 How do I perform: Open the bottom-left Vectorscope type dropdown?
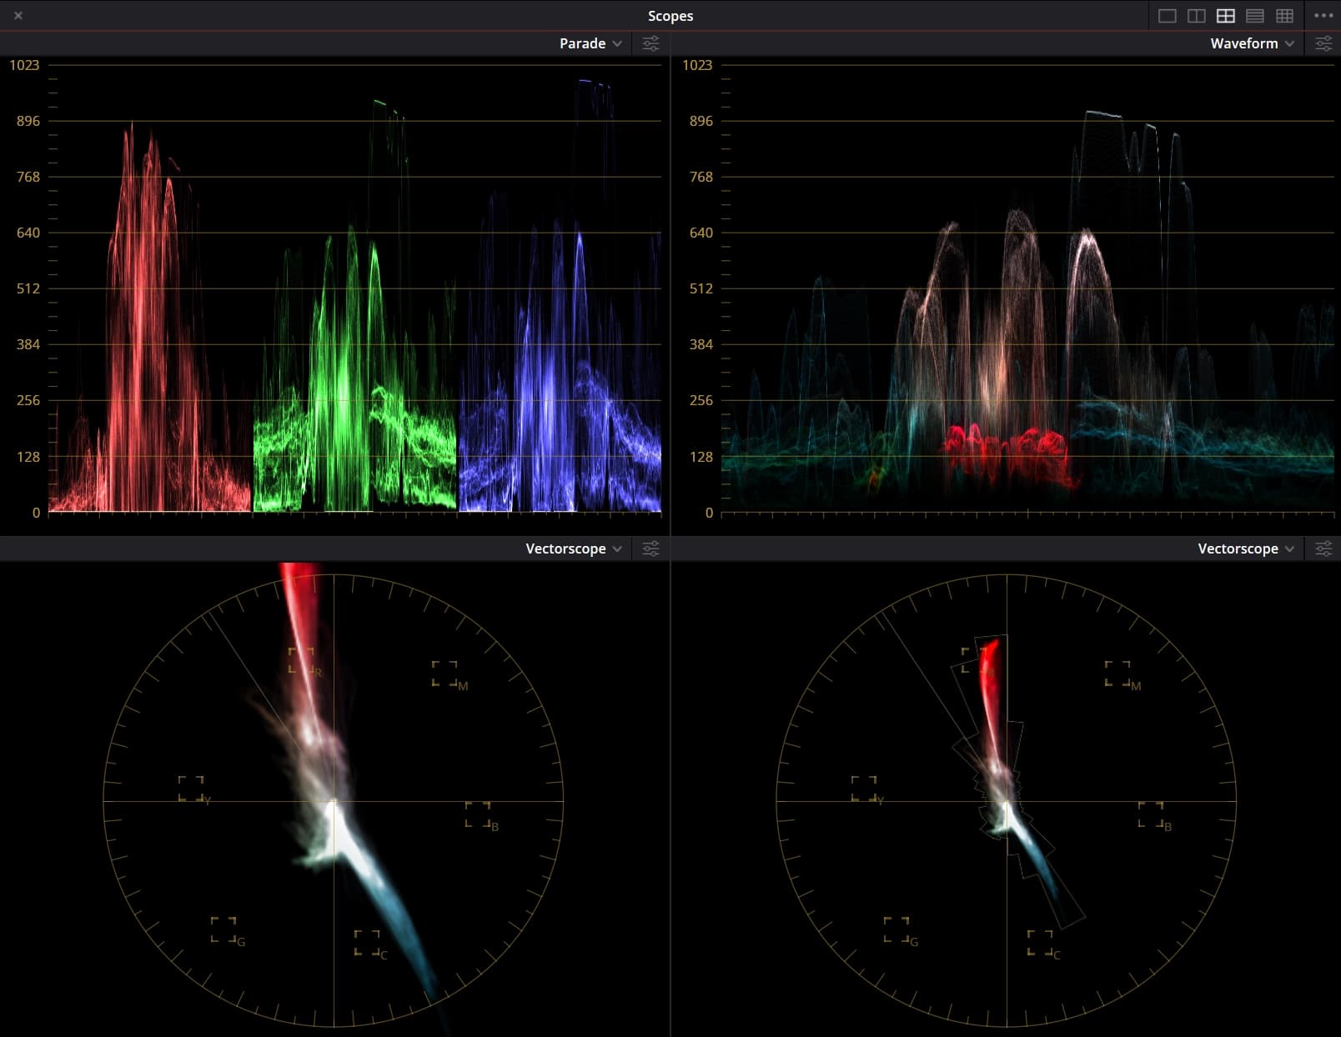pyautogui.click(x=574, y=549)
